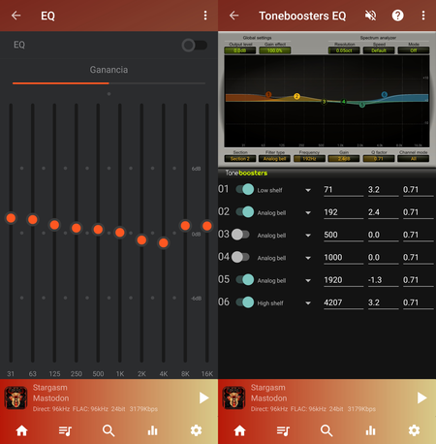
Task: Open the Stargasm album art in left panel
Action: tap(16, 397)
